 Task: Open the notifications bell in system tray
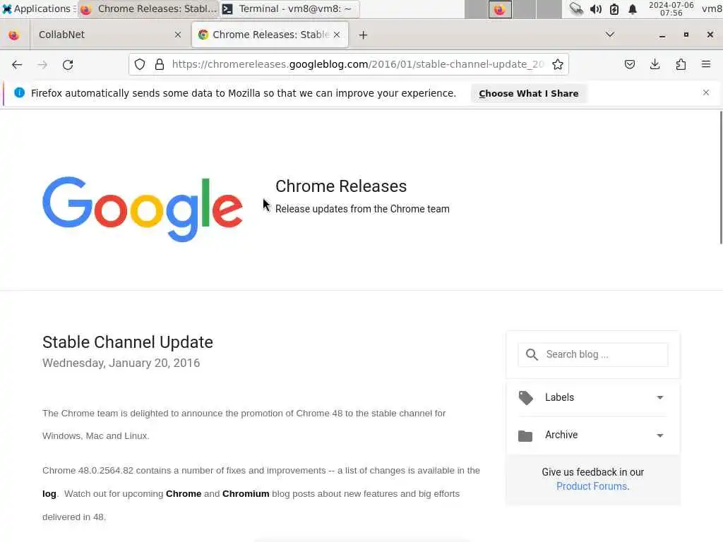pos(633,8)
